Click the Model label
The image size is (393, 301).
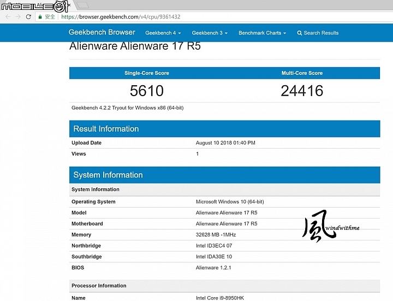(79, 213)
